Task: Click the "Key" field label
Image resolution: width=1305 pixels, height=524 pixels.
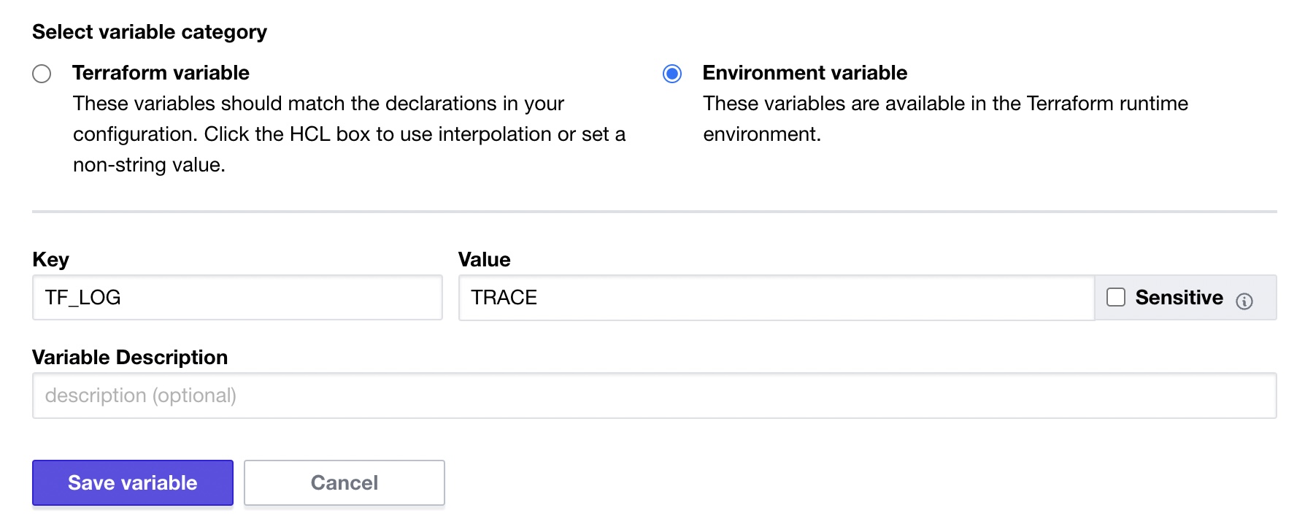Action: point(50,260)
